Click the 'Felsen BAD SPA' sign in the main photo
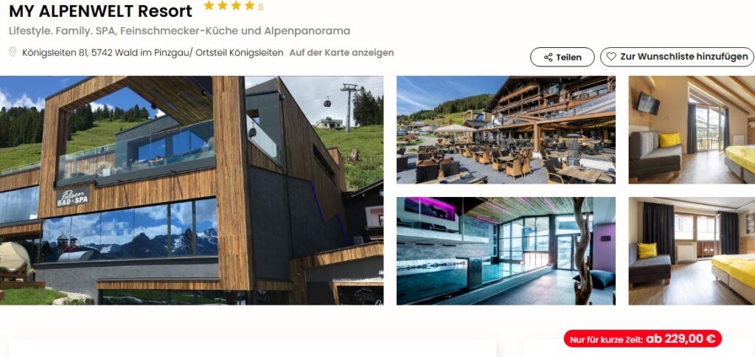The height and width of the screenshot is (357, 755). pyautogui.click(x=73, y=196)
